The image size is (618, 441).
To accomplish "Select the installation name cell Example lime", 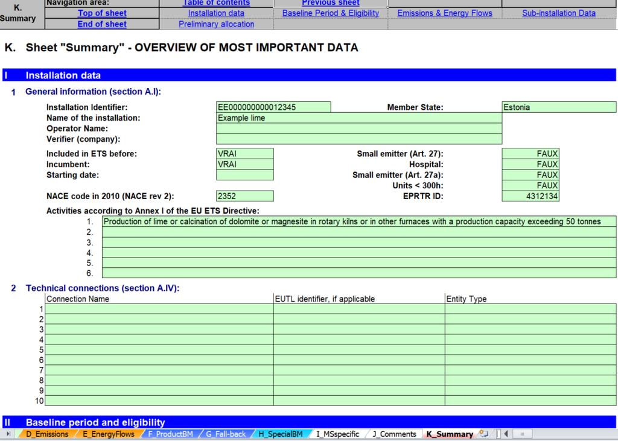I will click(359, 118).
